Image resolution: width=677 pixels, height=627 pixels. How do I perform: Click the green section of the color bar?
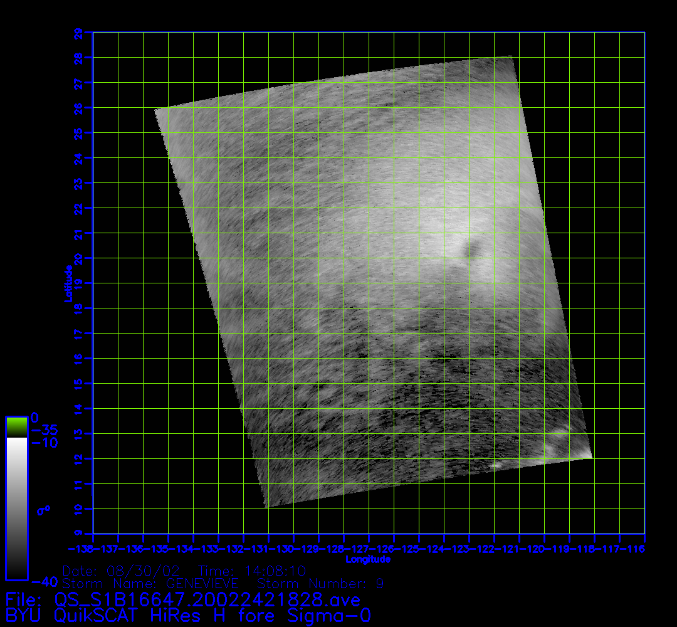[16, 427]
